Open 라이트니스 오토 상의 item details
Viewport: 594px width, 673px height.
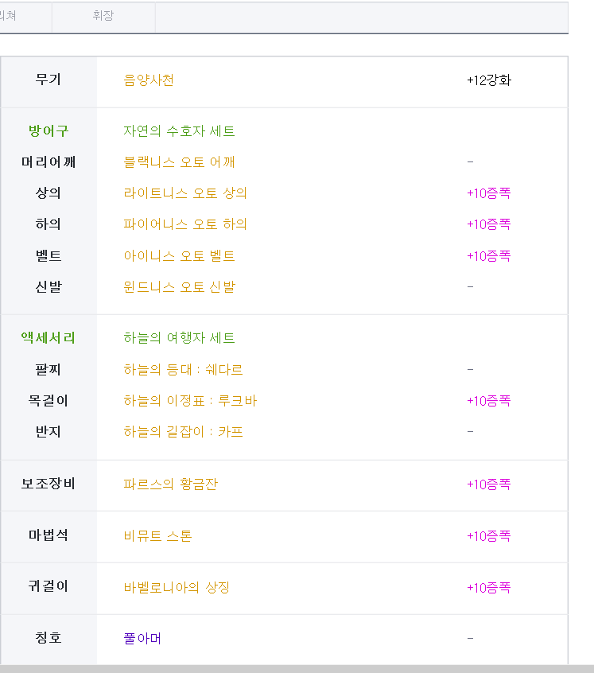click(x=185, y=193)
